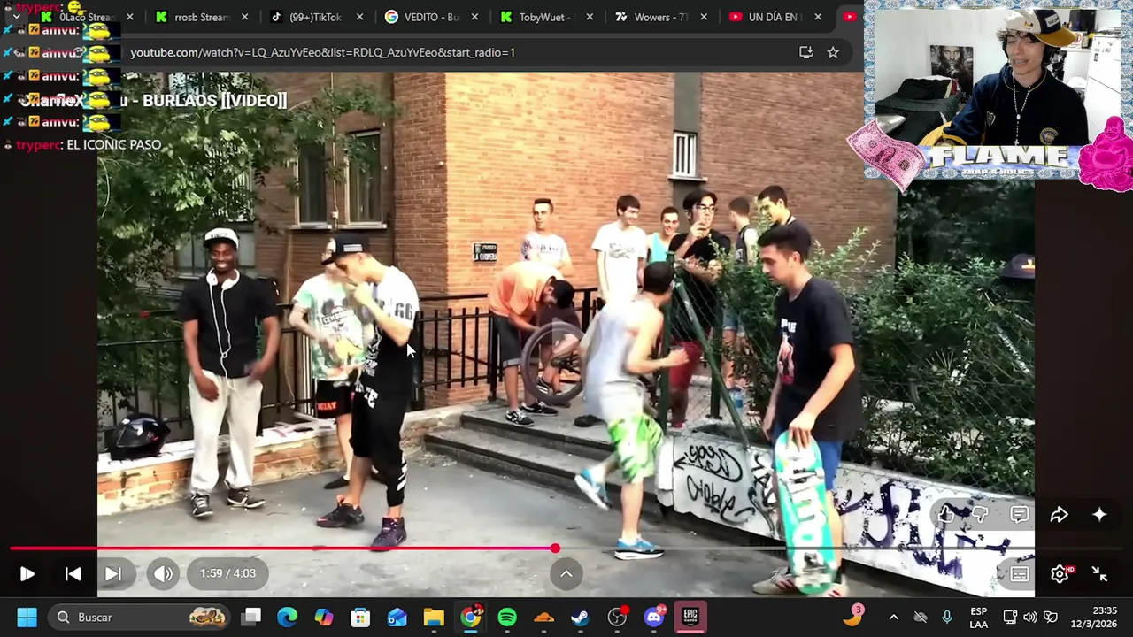The image size is (1133, 637).
Task: Like the video with thumbs up
Action: pos(946,515)
